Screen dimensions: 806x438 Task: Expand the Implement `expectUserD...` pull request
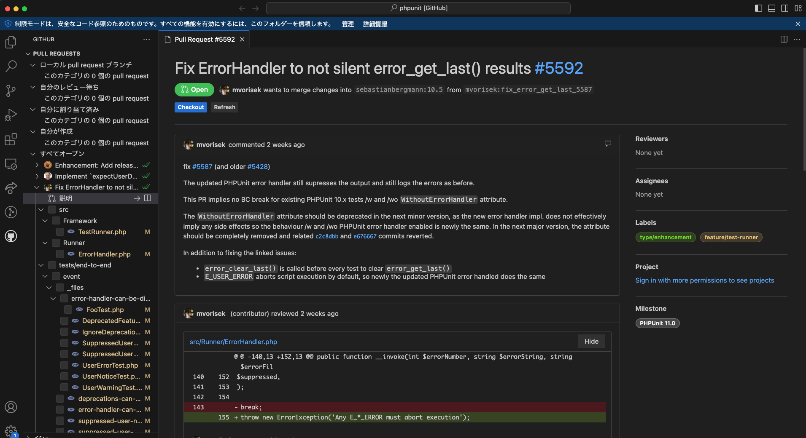coord(37,176)
